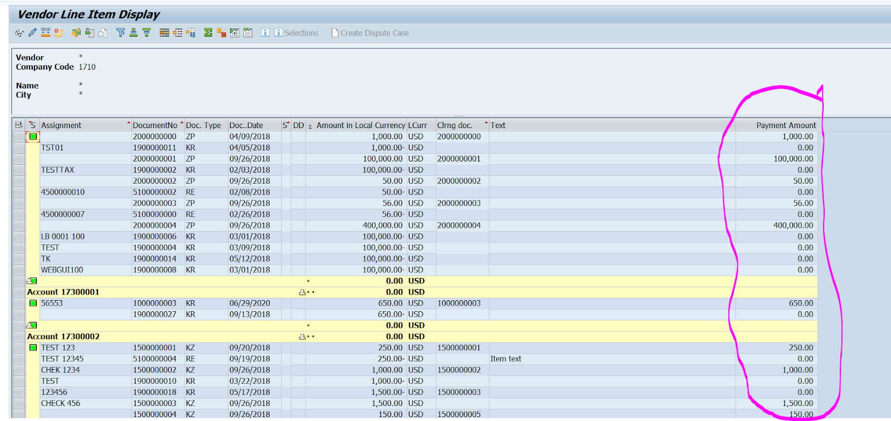Click assignment TEST 12345

62,359
